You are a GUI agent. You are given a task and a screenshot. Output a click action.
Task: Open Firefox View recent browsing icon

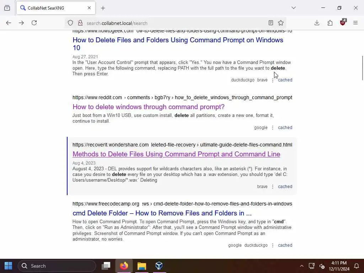click(7, 8)
